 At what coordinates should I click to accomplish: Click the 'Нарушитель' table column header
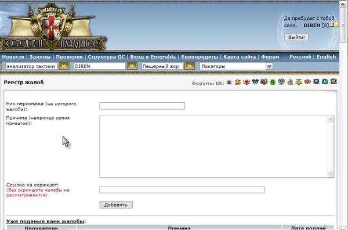[x=42, y=228]
